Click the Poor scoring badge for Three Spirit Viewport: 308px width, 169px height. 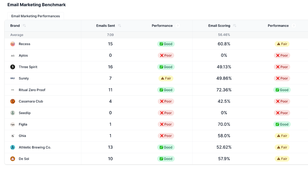[x=282, y=67]
